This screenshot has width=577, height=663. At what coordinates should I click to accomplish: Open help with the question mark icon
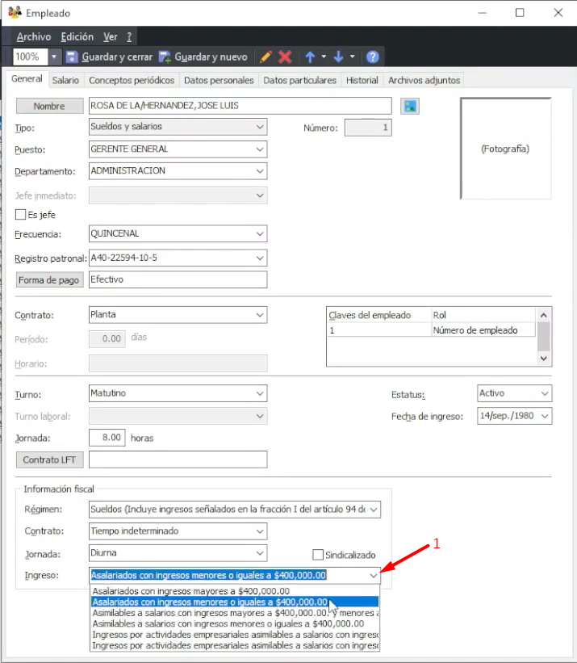tap(372, 57)
